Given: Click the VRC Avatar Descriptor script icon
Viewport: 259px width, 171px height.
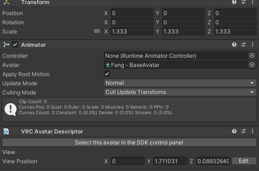Looking at the screenshot, I should coord(6,132).
